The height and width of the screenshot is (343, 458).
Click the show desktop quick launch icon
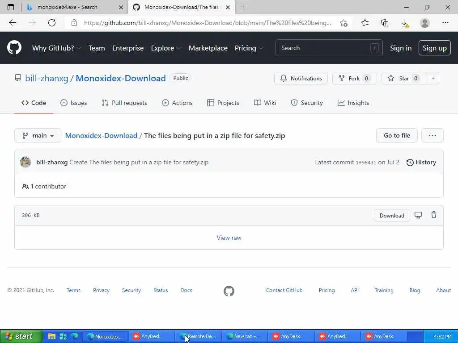point(63,336)
